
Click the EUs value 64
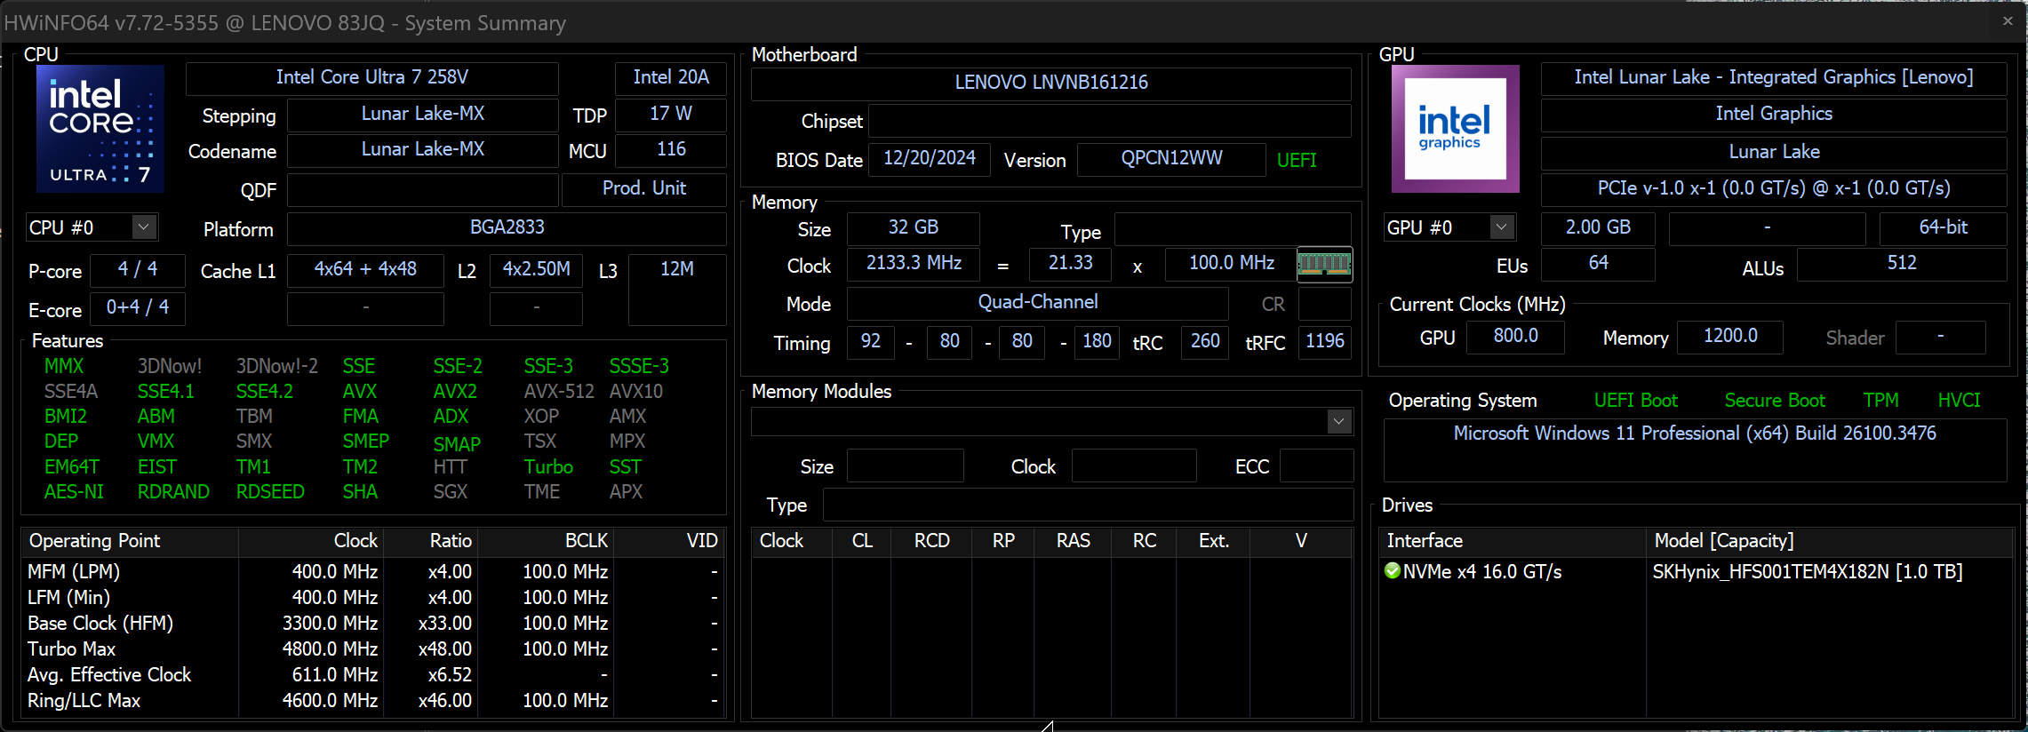pos(1598,263)
